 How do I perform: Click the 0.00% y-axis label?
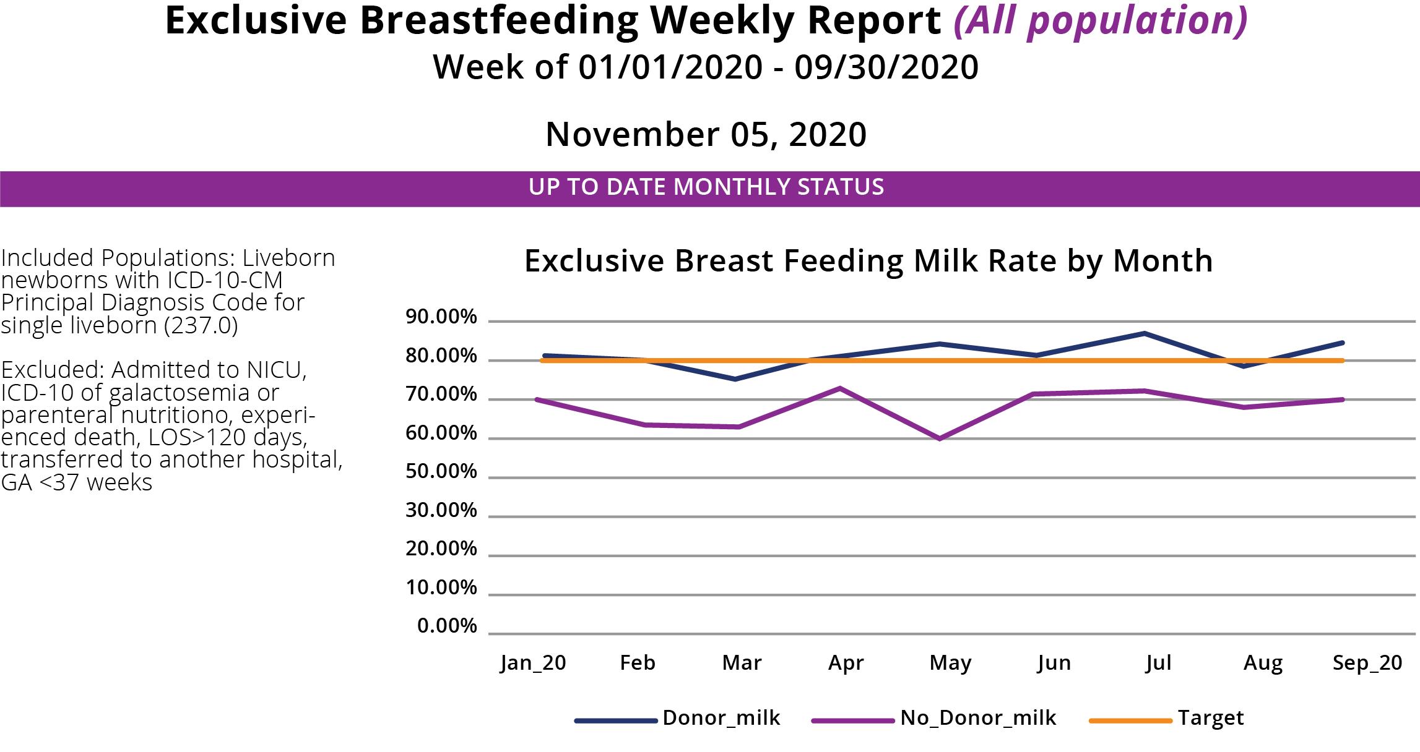(448, 626)
